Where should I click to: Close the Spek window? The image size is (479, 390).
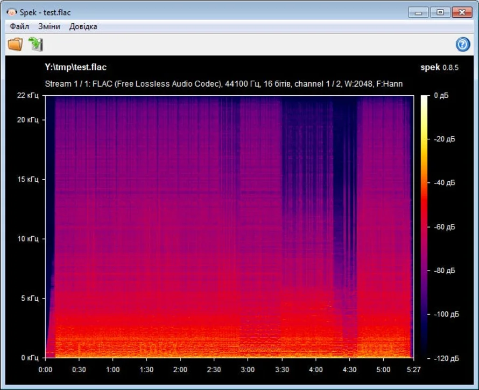coord(462,12)
